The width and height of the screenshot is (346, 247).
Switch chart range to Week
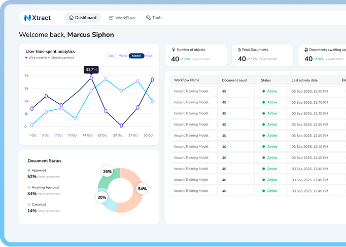click(x=123, y=56)
